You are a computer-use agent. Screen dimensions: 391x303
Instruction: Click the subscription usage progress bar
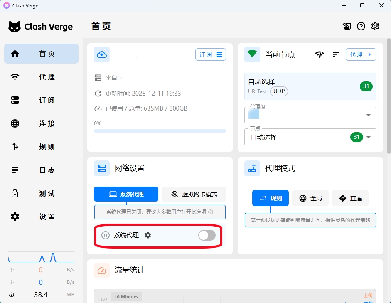tap(160, 131)
